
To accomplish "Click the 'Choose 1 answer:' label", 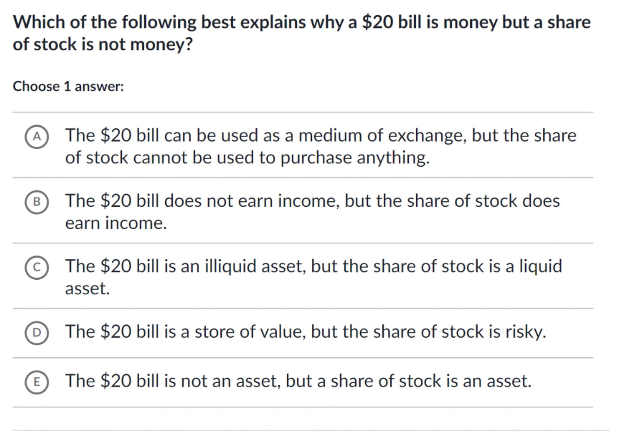I will coord(68,86).
